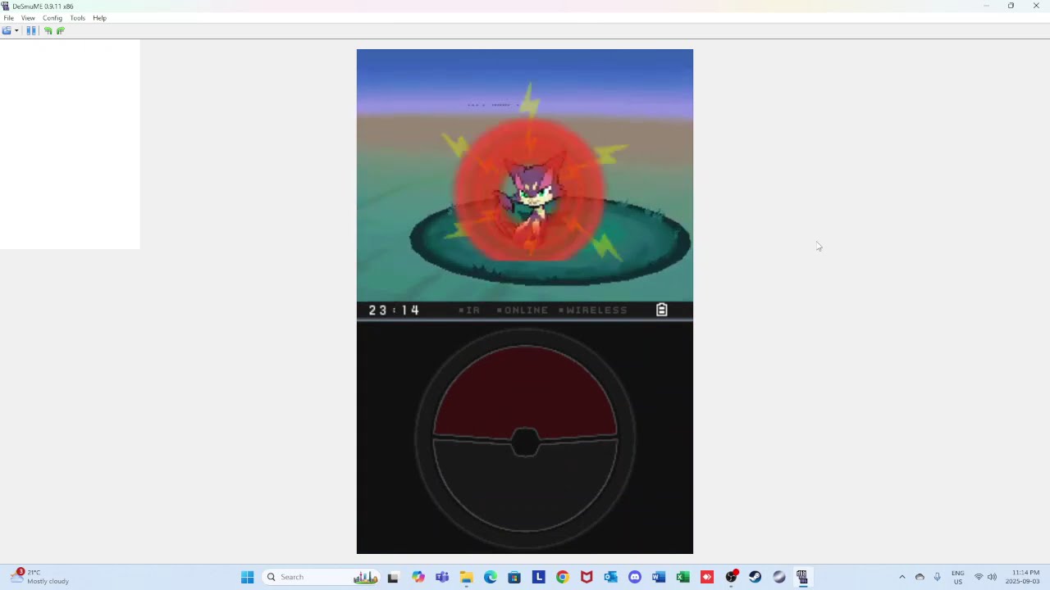
Task: Open the Tools menu
Action: coord(77,18)
